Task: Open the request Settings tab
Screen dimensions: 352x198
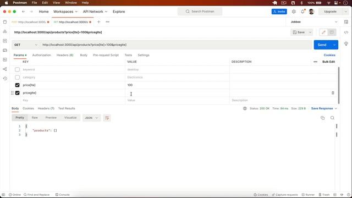Action: 144,55
